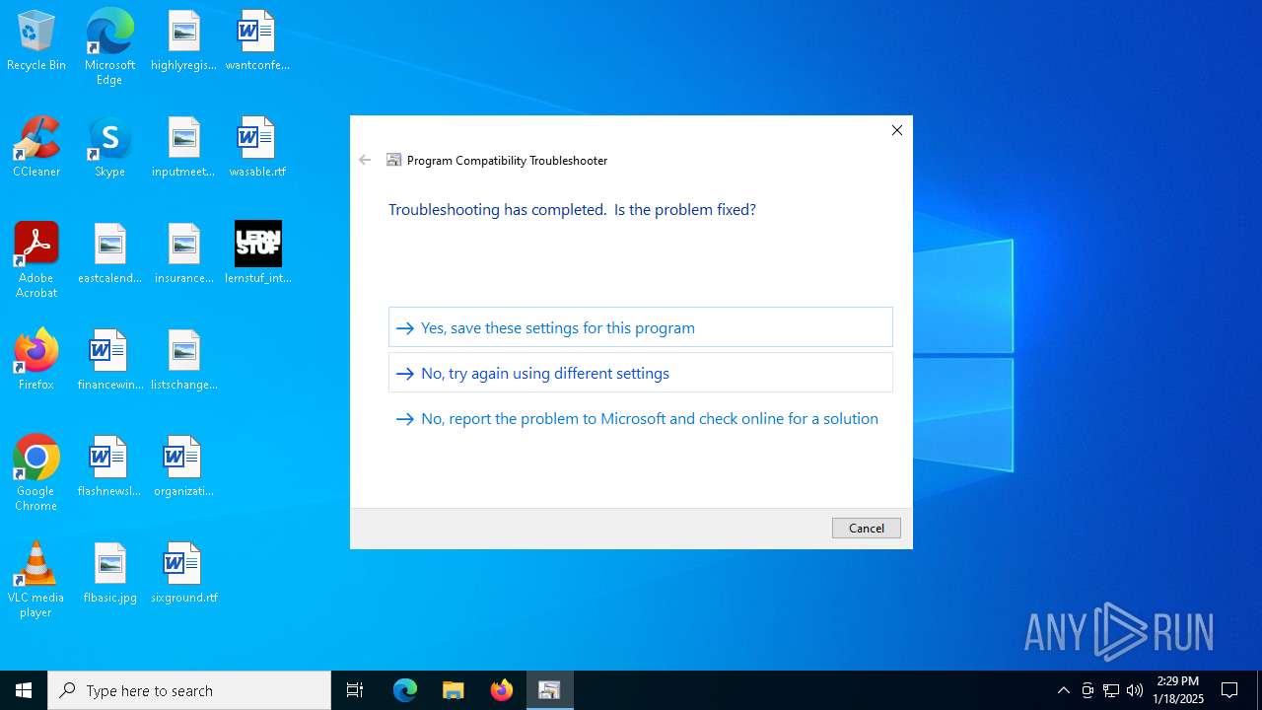
Task: Choose Yes, save these settings for this program
Action: coord(640,327)
